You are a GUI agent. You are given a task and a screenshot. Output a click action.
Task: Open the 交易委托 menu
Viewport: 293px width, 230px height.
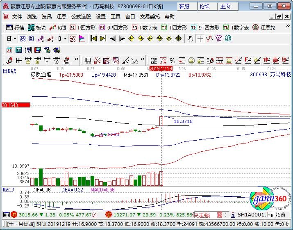coord(150,17)
